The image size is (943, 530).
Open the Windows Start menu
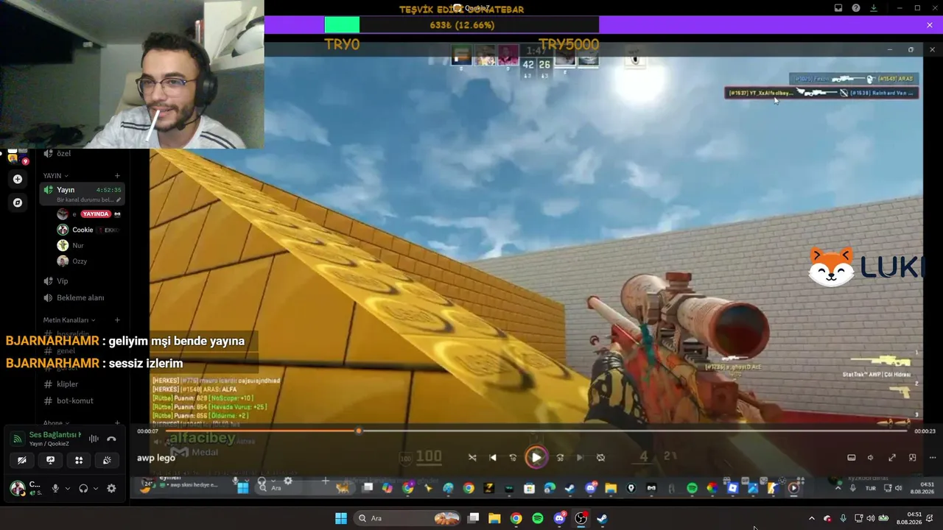click(341, 518)
